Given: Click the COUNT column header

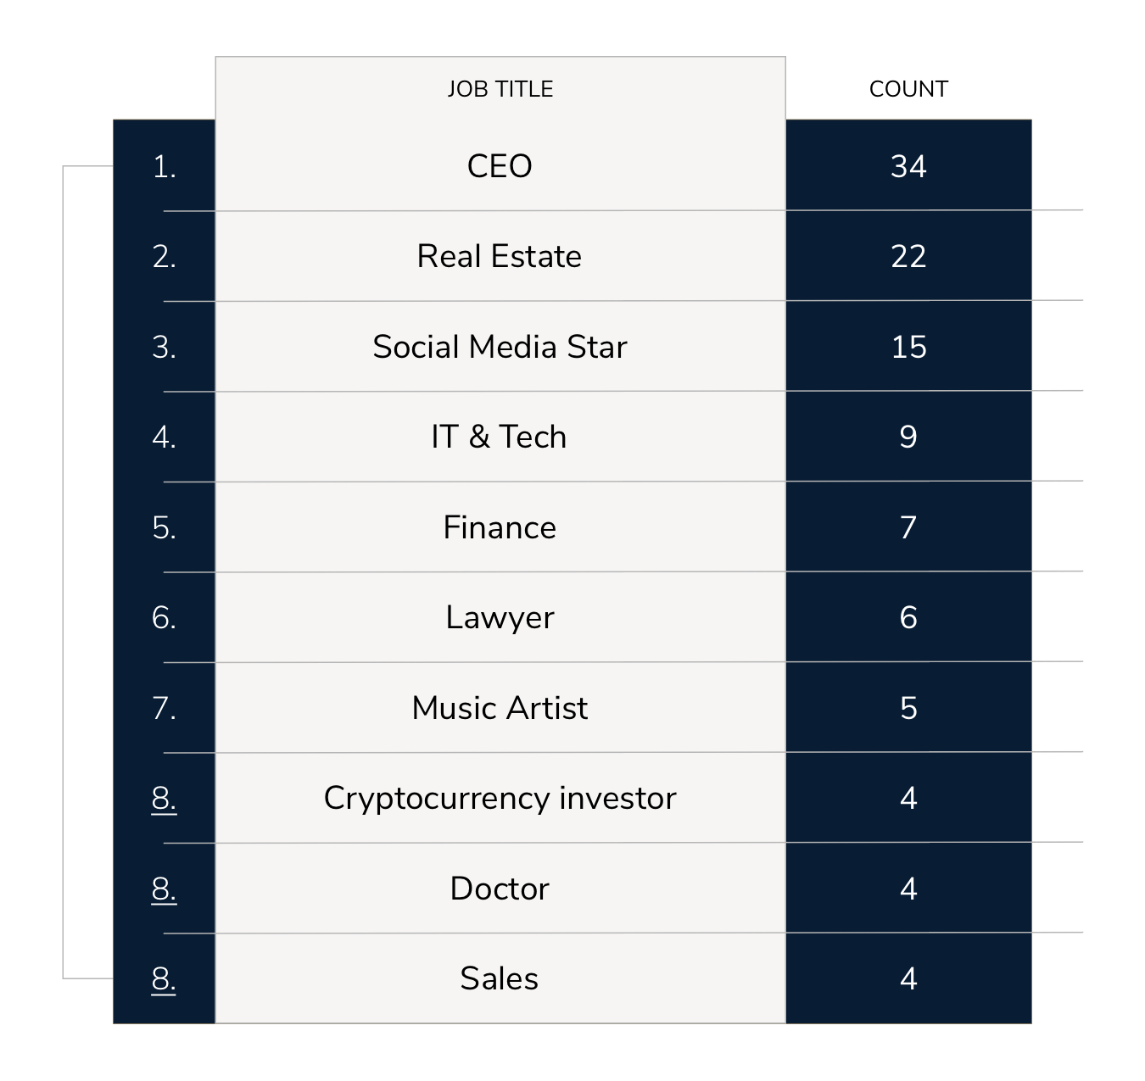Looking at the screenshot, I should click(908, 89).
